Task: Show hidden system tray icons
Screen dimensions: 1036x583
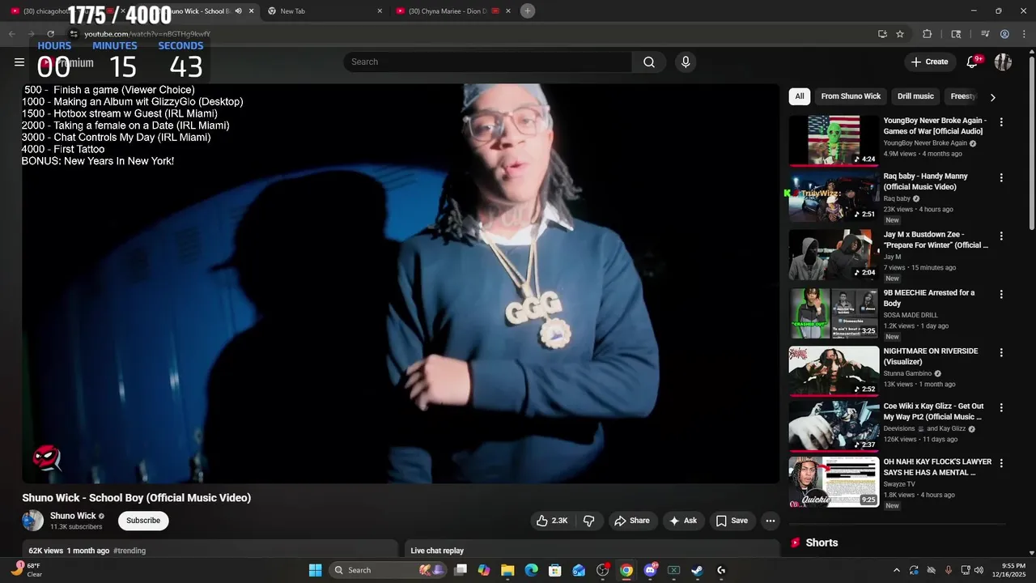Action: pyautogui.click(x=896, y=570)
